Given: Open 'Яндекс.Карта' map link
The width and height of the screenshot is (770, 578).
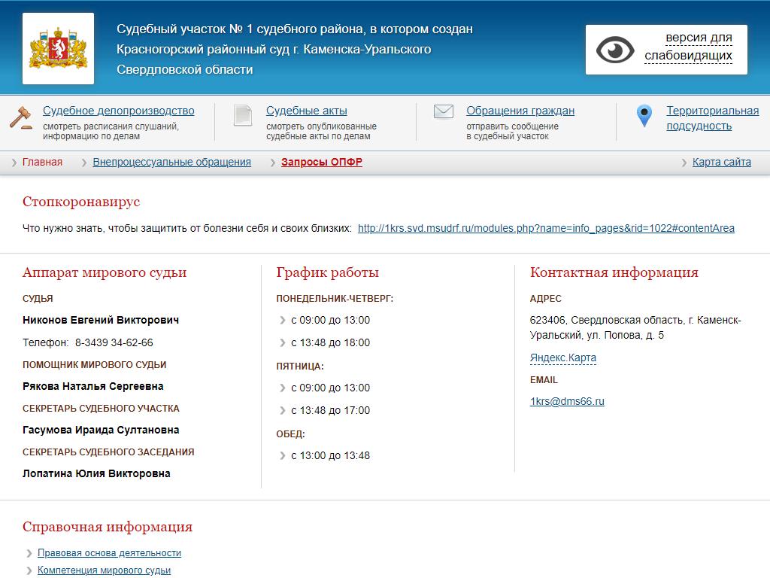Looking at the screenshot, I should 562,357.
